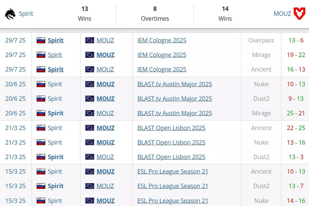Screen dimensions: 309x206
Task: Click the '14 Wins' stat for MOUZ
Action: [225, 14]
